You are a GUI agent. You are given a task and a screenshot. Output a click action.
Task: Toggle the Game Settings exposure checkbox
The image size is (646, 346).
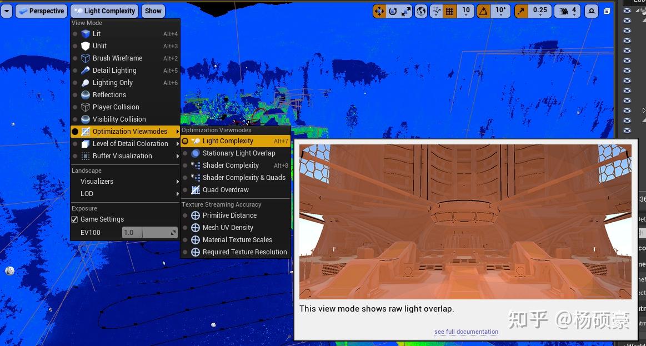tap(74, 219)
